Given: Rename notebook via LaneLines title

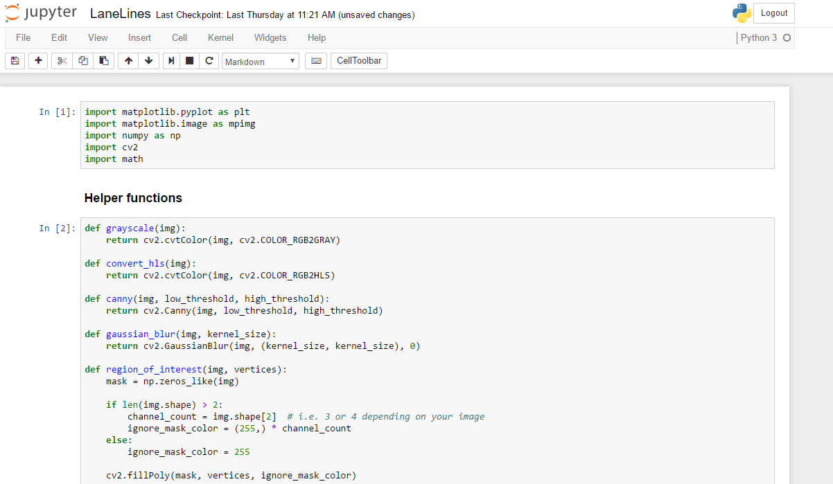Looking at the screenshot, I should (121, 15).
